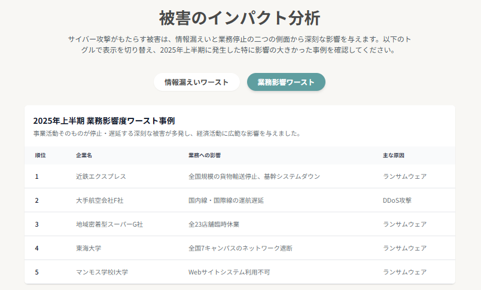This screenshot has width=481, height=290.
Task: Click 国内線・国際線の運航遅延 impact text
Action: tap(226, 200)
